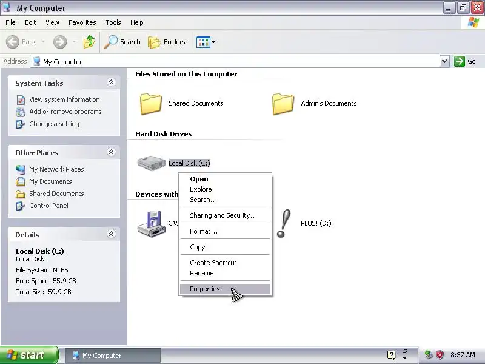
Task: Choose Create Shortcut in the context menu
Action: tap(225, 263)
